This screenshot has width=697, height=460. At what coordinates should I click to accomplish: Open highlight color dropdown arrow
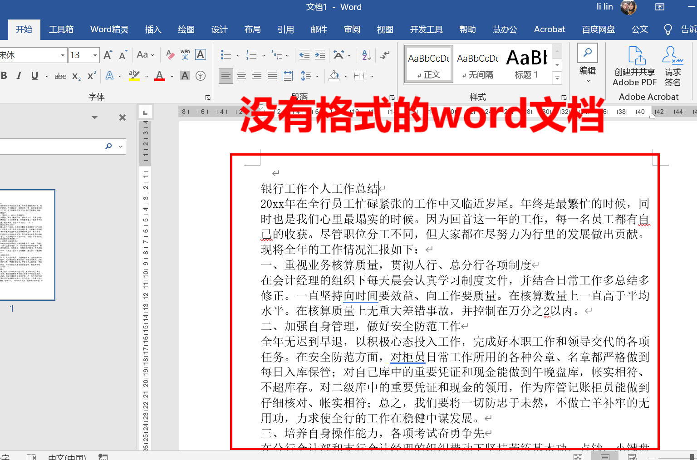coord(147,76)
